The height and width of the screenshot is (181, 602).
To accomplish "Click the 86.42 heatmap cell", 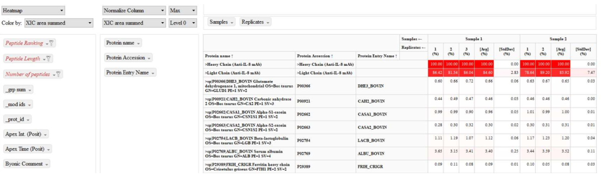I will pyautogui.click(x=436, y=73).
